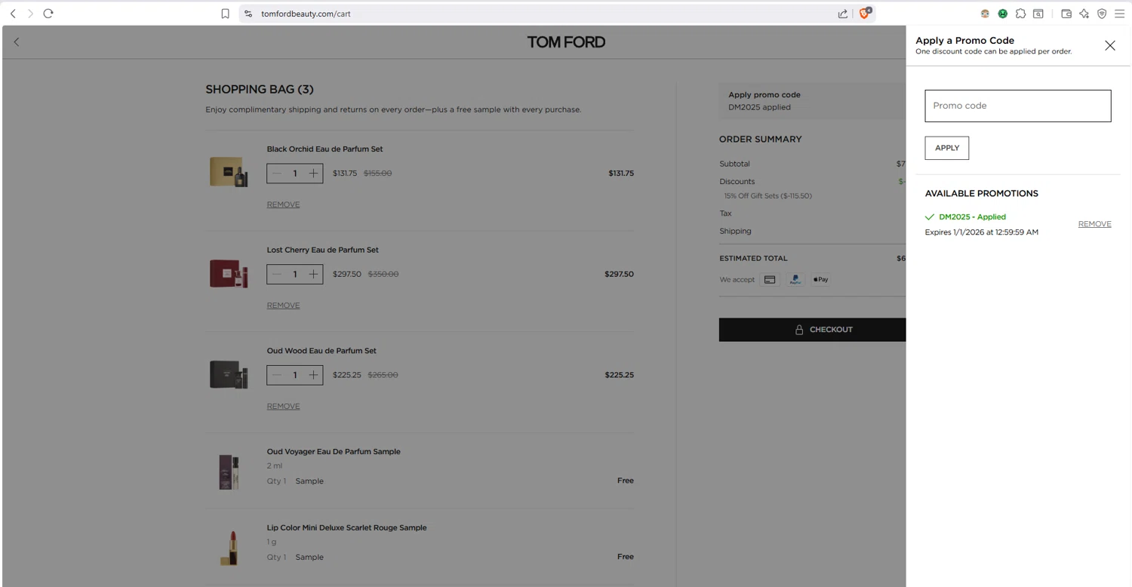Remove Black Orchid Eau de Parfum Set
Viewport: 1132px width, 587px height.
point(283,204)
